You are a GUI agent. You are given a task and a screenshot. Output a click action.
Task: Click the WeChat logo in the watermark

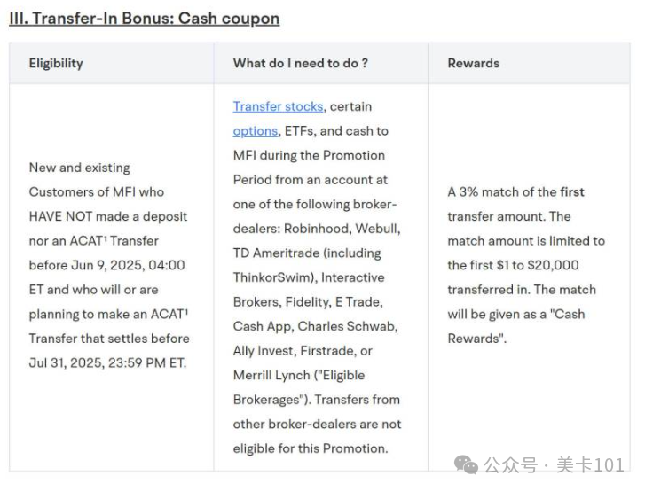point(466,464)
